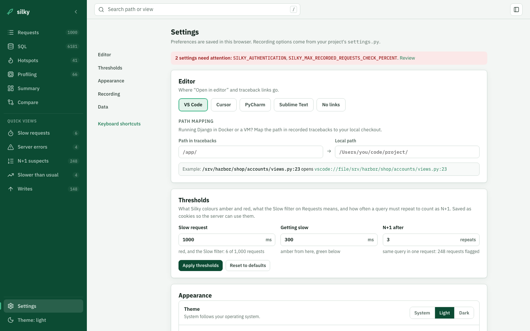The height and width of the screenshot is (331, 530).
Task: Edit the Getting slow threshold field
Action: click(329, 240)
